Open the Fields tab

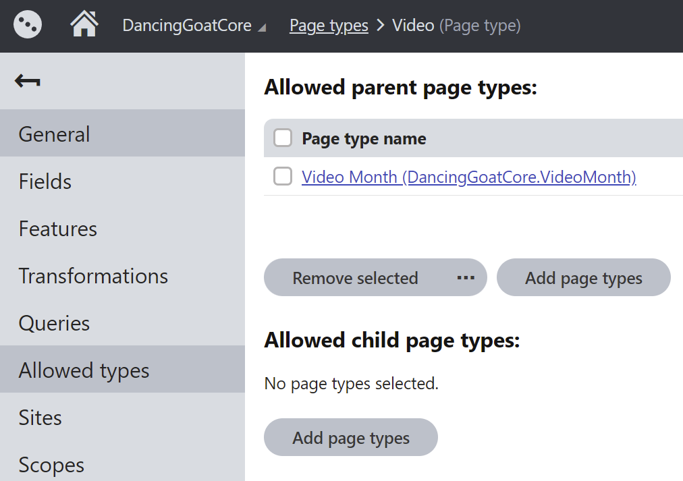click(x=122, y=181)
